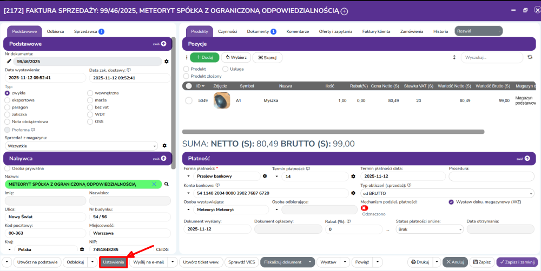Click the Myszka product thumbnail image
The width and height of the screenshot is (541, 271).
[x=222, y=101]
